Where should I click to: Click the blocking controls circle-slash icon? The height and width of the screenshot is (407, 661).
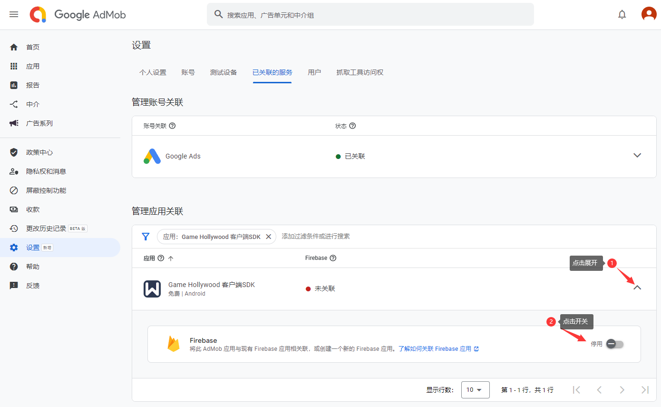(x=14, y=190)
